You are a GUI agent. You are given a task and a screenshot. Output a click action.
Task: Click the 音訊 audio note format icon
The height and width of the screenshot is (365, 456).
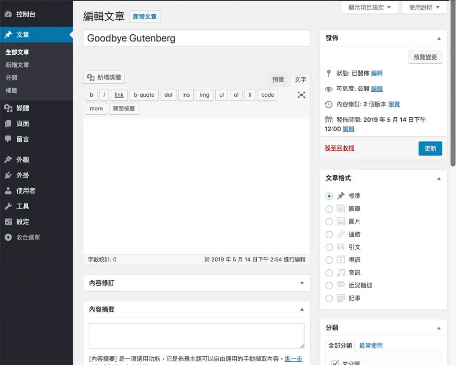(341, 272)
